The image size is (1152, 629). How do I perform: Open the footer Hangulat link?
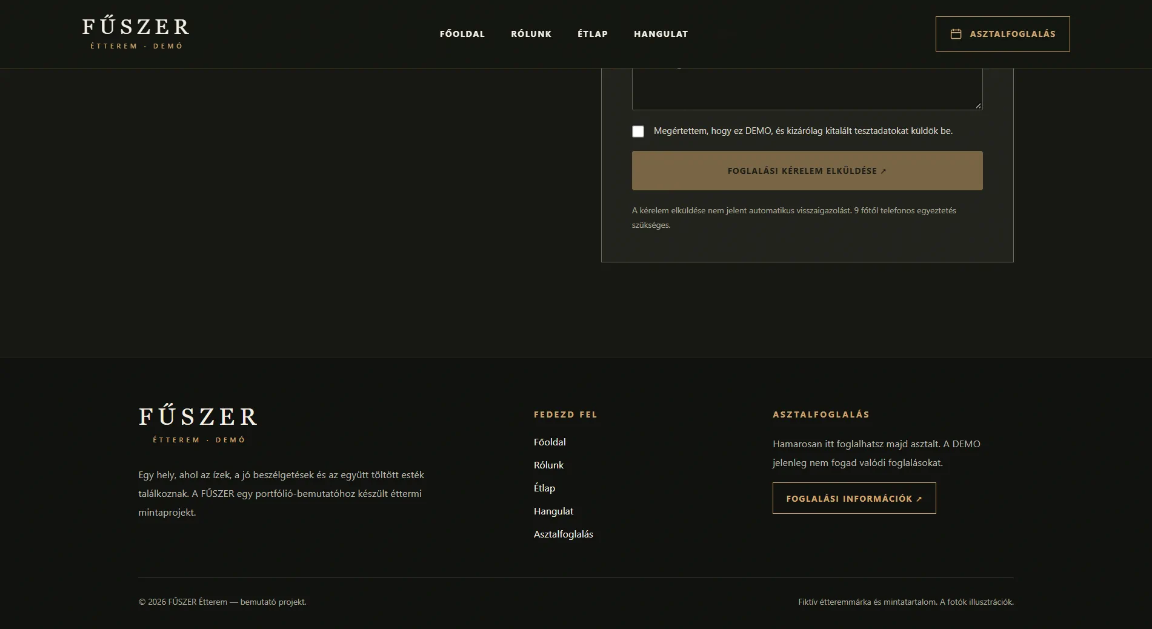[553, 511]
